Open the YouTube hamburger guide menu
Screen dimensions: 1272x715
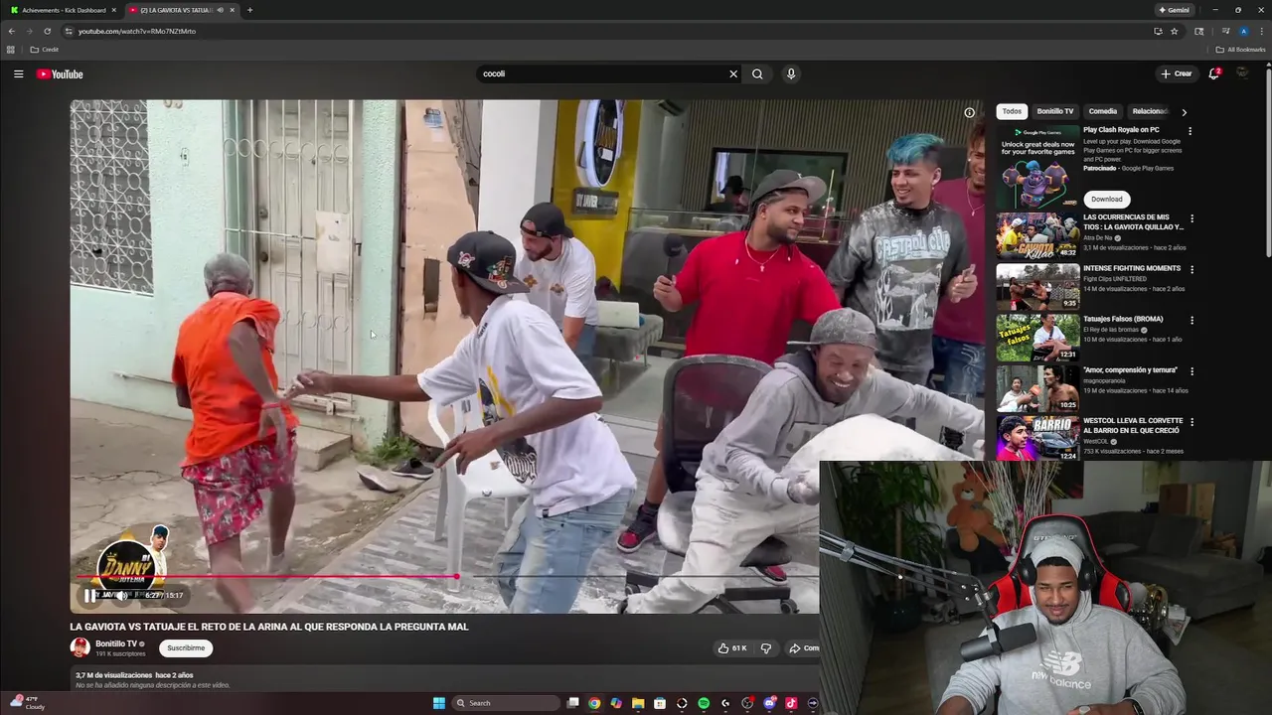coord(18,73)
